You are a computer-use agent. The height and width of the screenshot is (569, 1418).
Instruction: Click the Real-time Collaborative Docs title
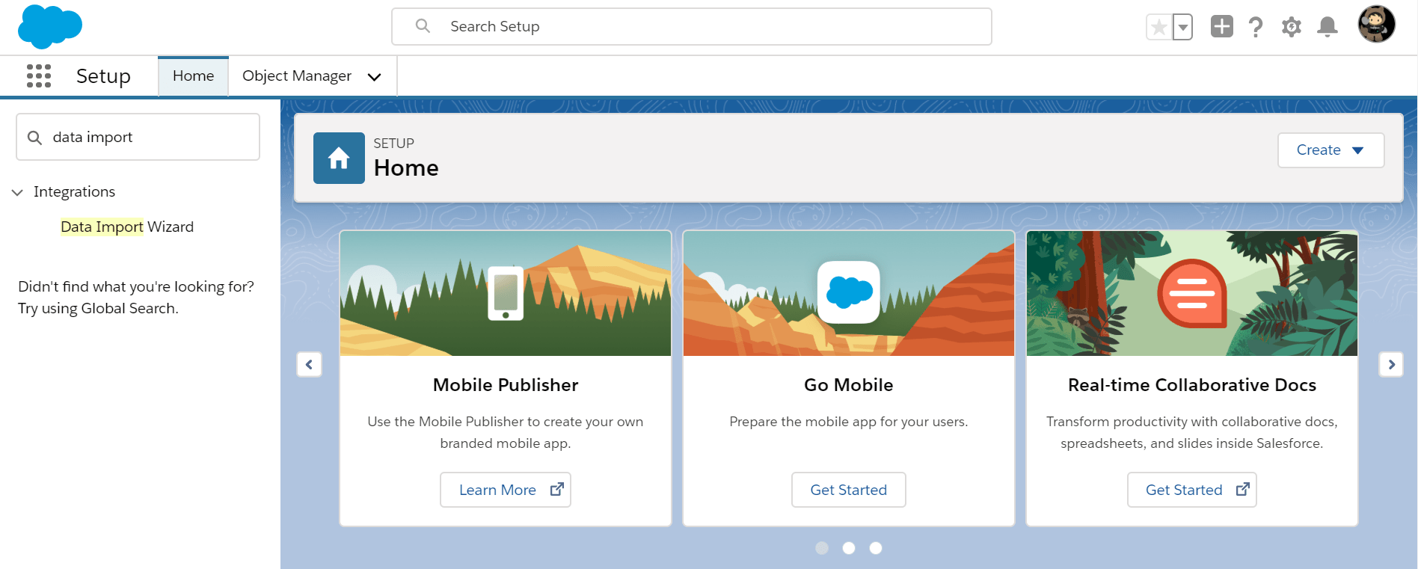point(1192,385)
